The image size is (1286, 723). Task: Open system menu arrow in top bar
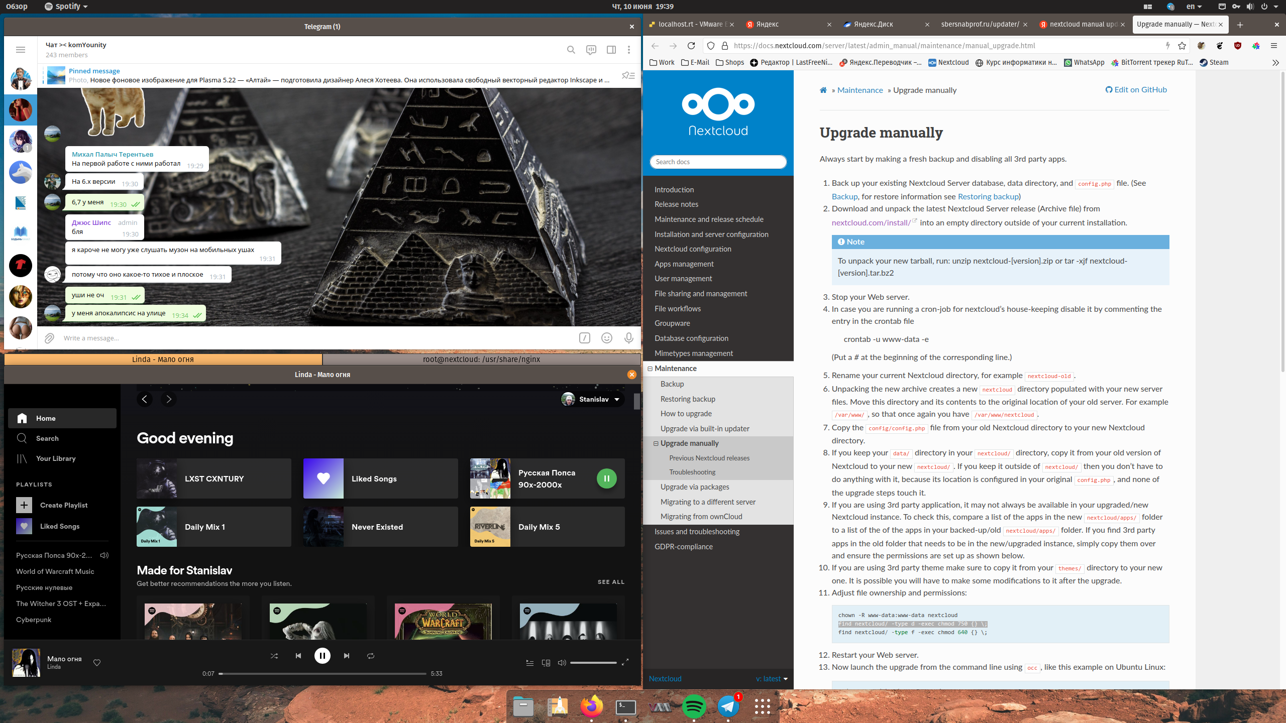click(x=1276, y=7)
